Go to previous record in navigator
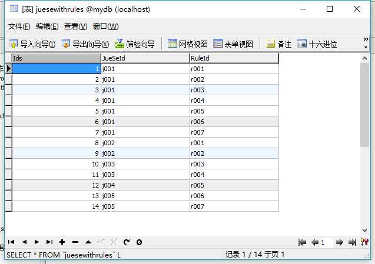 click(x=24, y=242)
